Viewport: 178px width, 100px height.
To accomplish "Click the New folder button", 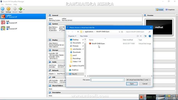I will [84, 36].
